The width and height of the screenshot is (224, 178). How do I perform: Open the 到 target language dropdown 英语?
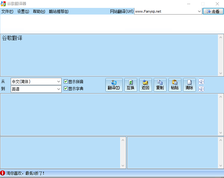pos(36,89)
